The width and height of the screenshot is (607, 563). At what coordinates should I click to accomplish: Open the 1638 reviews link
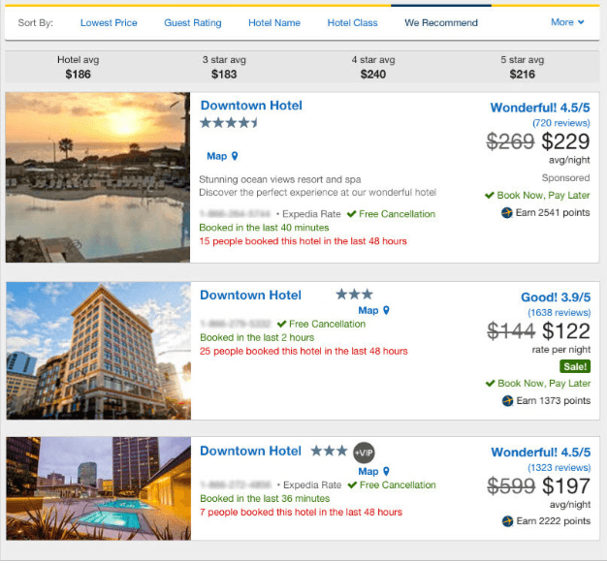559,313
